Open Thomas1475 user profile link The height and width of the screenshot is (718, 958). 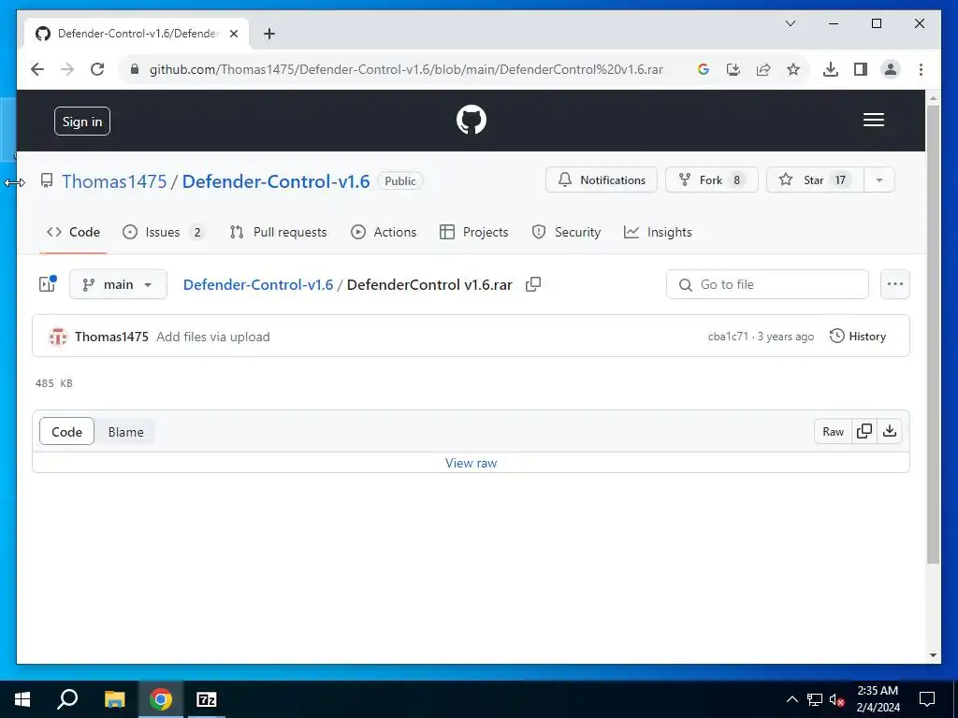114,181
